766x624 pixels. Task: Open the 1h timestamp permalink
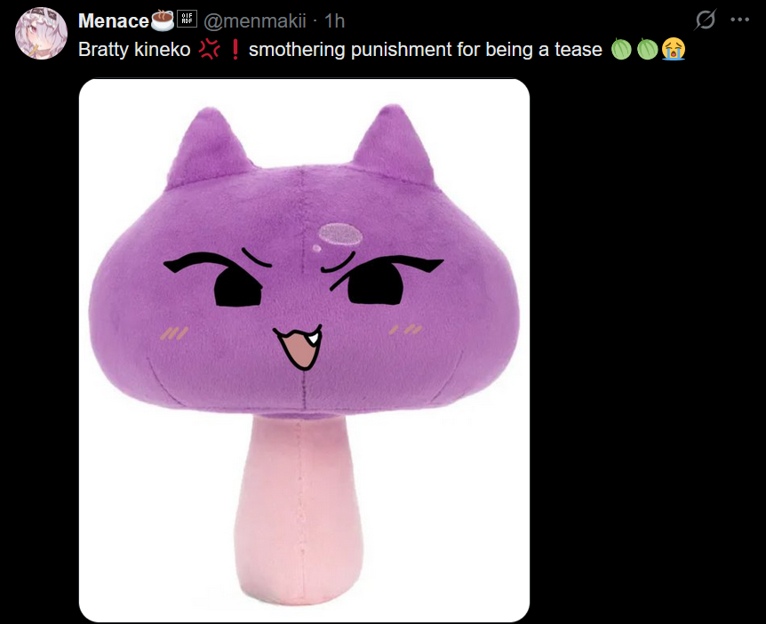coord(335,21)
